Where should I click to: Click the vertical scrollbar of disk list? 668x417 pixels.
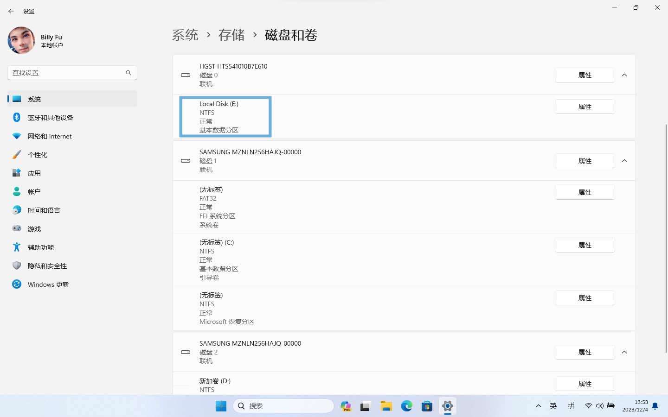click(x=666, y=239)
